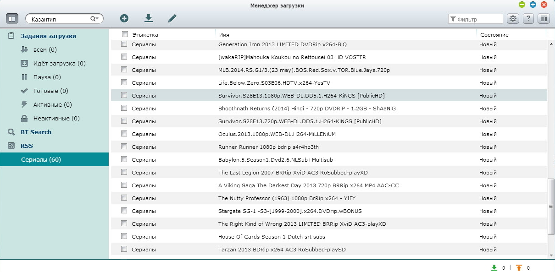Select Неактивные (0) in sidebar
The image size is (555, 272).
click(x=56, y=118)
